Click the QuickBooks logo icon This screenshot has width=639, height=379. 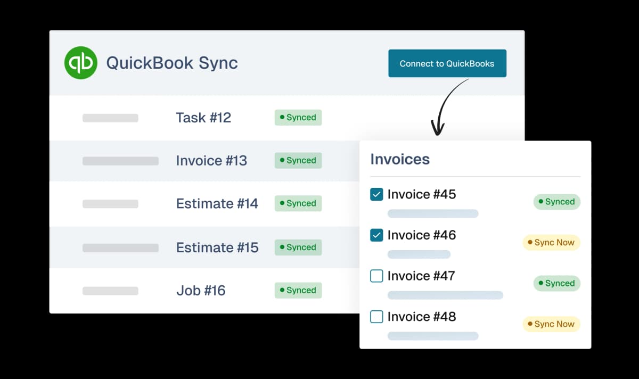80,63
